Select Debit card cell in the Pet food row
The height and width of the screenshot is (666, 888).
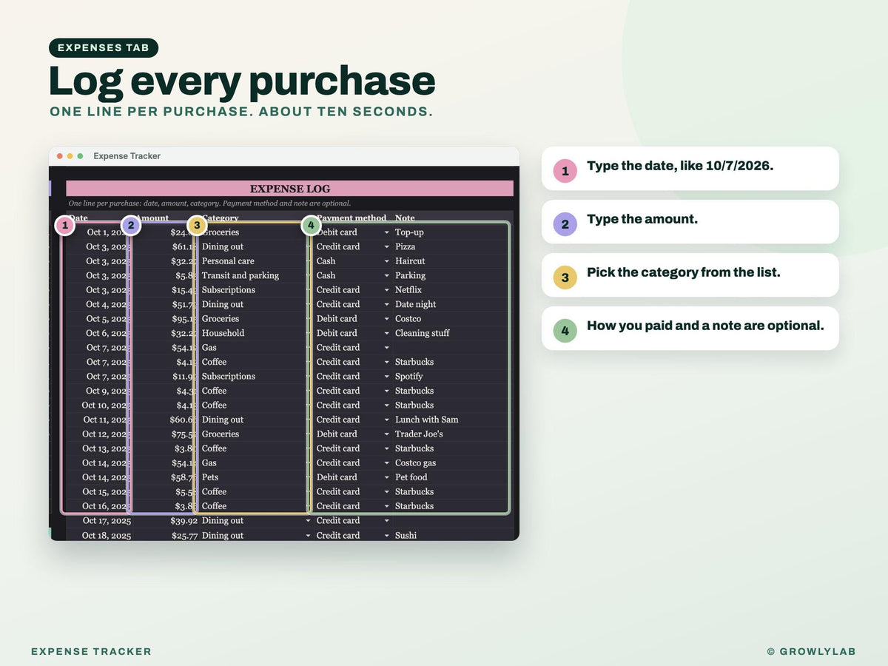click(353, 477)
